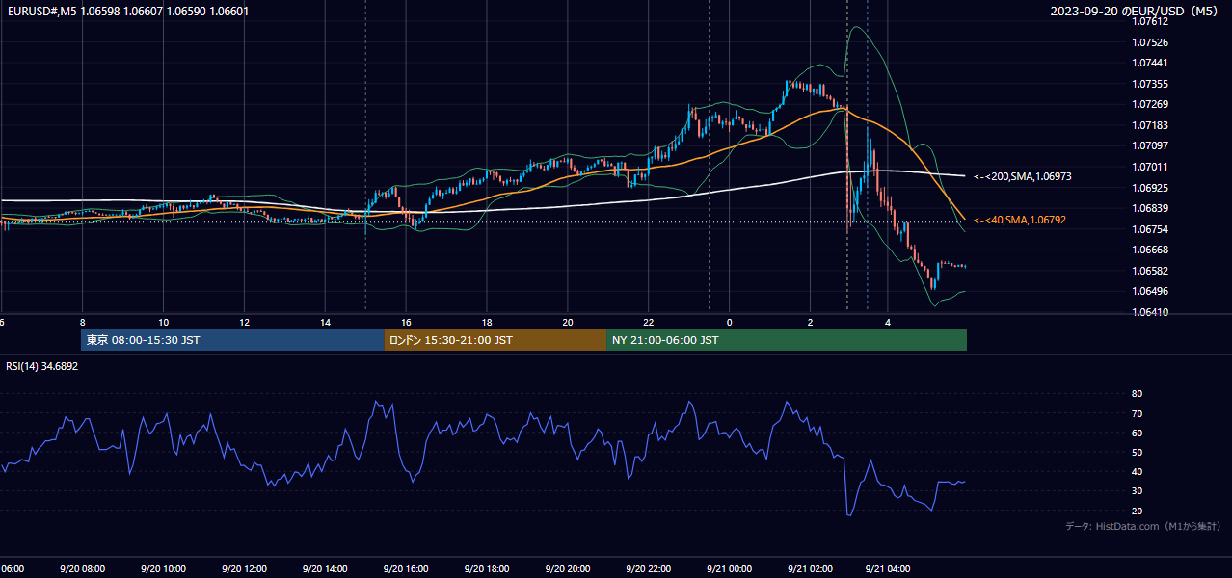The image size is (1232, 578).
Task: Click hour tick 4 under the price chart
Action: (x=888, y=322)
